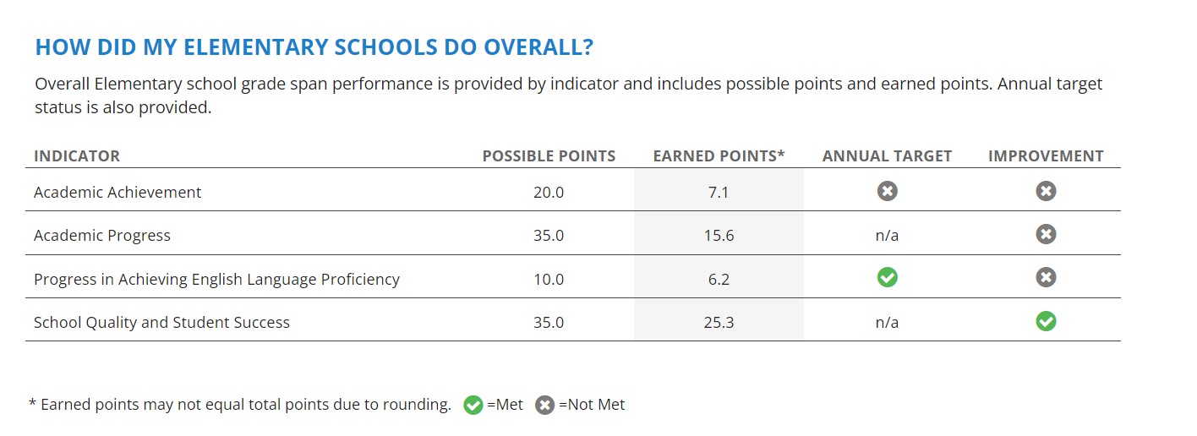Viewport: 1197px width, 436px height.
Task: Click Academic Progress improvement not-met icon
Action: 1046,235
